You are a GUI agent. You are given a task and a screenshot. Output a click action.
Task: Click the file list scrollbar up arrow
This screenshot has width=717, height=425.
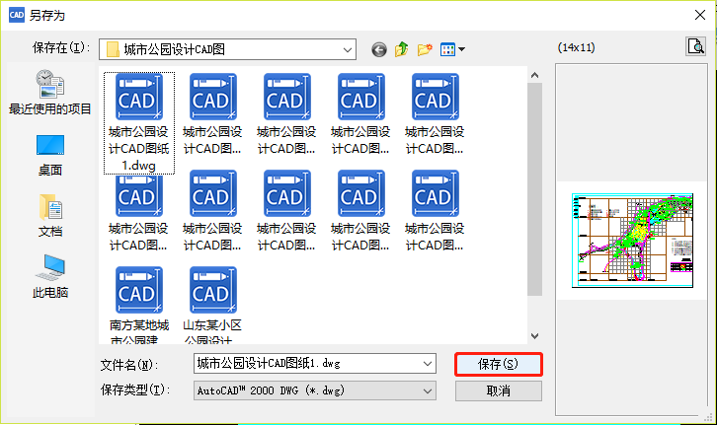click(x=534, y=75)
